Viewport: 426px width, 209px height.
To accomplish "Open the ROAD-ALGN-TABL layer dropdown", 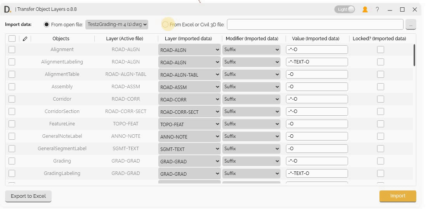I will click(189, 75).
